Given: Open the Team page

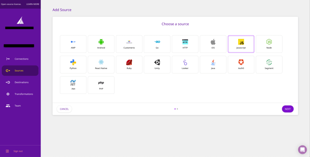Looking at the screenshot, I should point(17,105).
